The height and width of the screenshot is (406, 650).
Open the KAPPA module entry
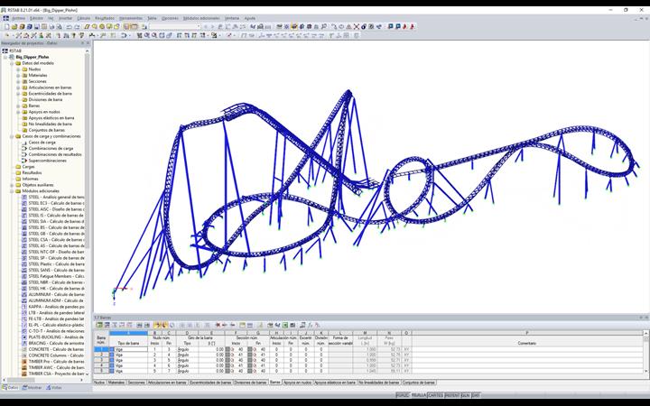click(56, 307)
